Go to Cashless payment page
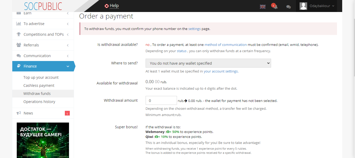This screenshot has width=355, height=158. pyautogui.click(x=39, y=86)
